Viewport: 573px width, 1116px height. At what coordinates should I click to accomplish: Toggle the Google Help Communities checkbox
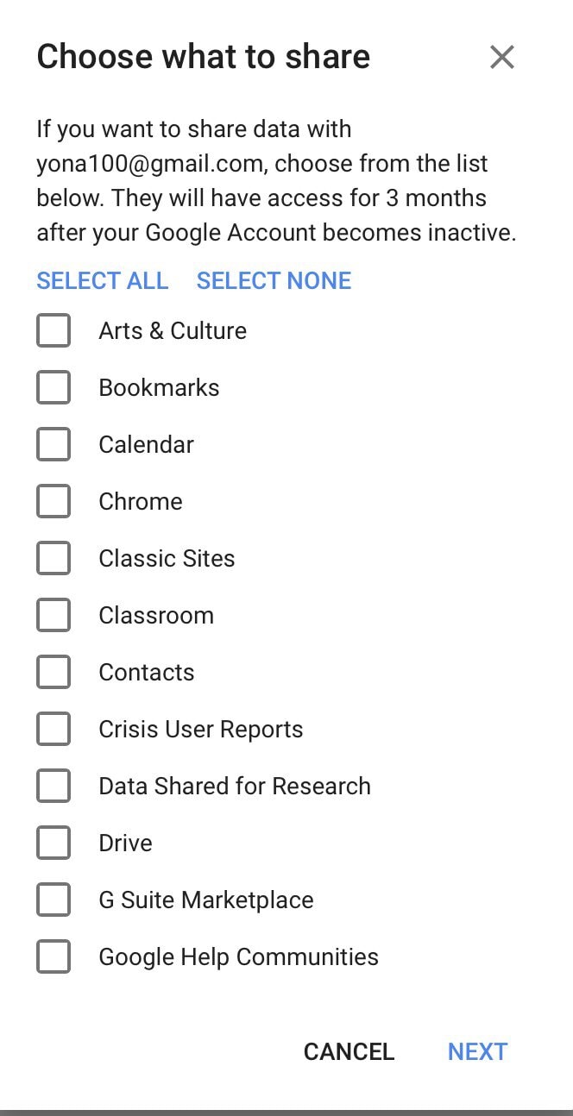pos(54,956)
